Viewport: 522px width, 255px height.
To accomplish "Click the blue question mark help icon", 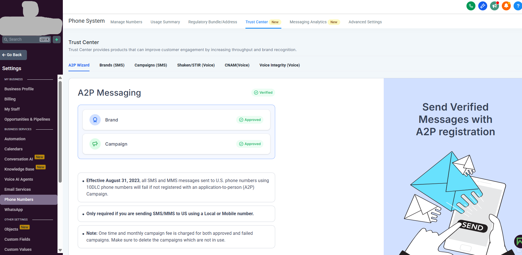I will tap(518, 6).
